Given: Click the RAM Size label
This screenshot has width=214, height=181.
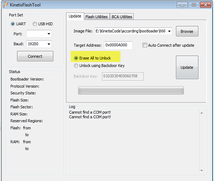Looking at the screenshot, I should point(19,114).
